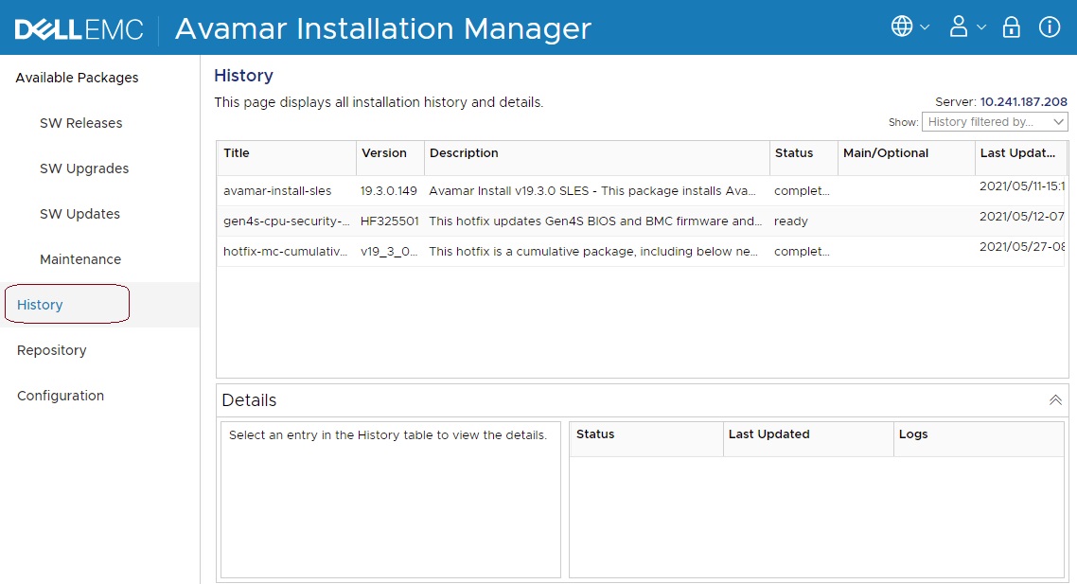
Task: Select SW Updates in sidebar
Action: (x=79, y=214)
